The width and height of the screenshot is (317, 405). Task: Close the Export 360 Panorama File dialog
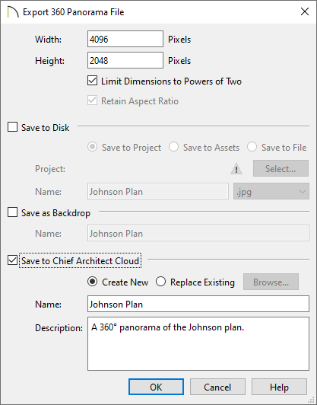pos(305,11)
